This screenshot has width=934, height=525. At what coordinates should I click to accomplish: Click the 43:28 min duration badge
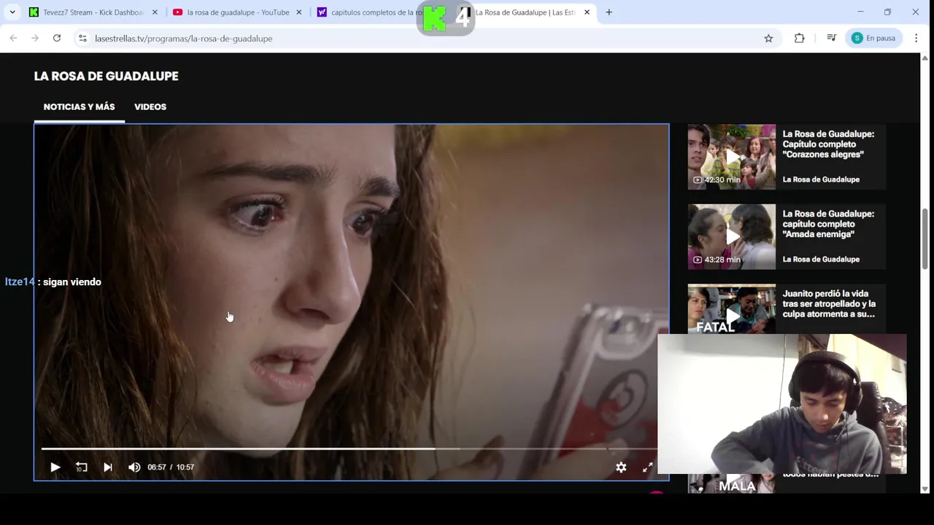(717, 260)
